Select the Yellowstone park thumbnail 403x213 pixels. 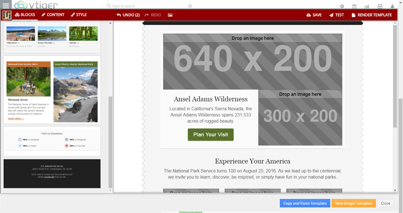click(x=21, y=34)
